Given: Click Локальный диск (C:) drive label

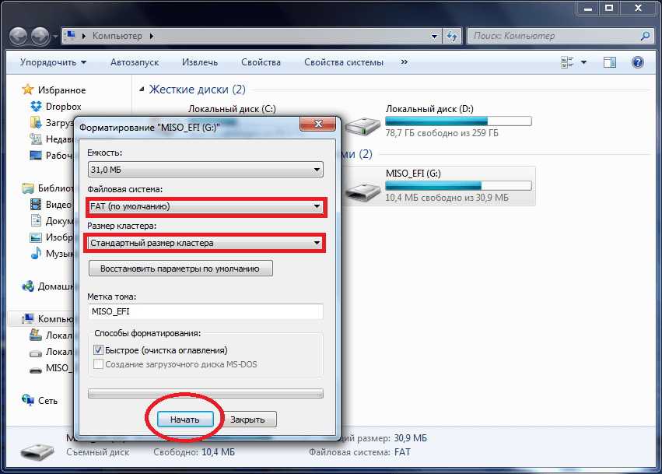Looking at the screenshot, I should (233, 108).
